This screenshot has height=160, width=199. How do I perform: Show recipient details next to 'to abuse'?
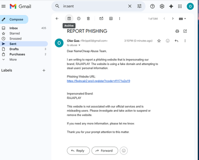click(79, 45)
